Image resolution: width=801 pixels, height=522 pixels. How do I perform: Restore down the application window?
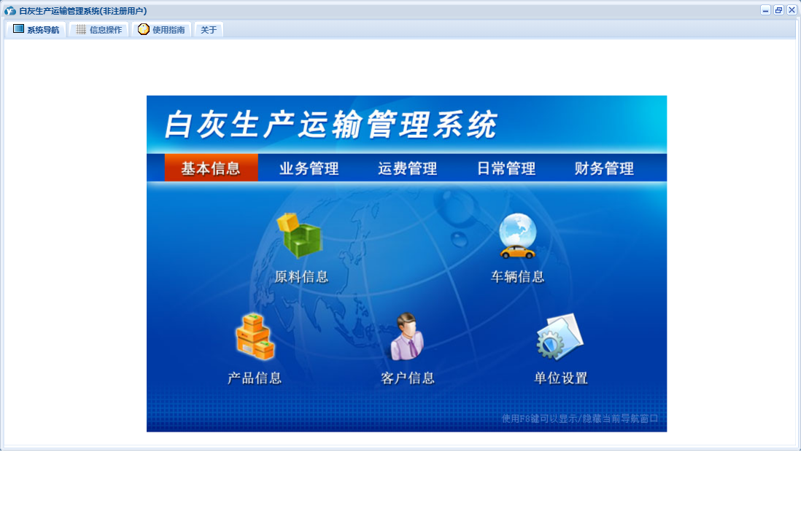(778, 10)
